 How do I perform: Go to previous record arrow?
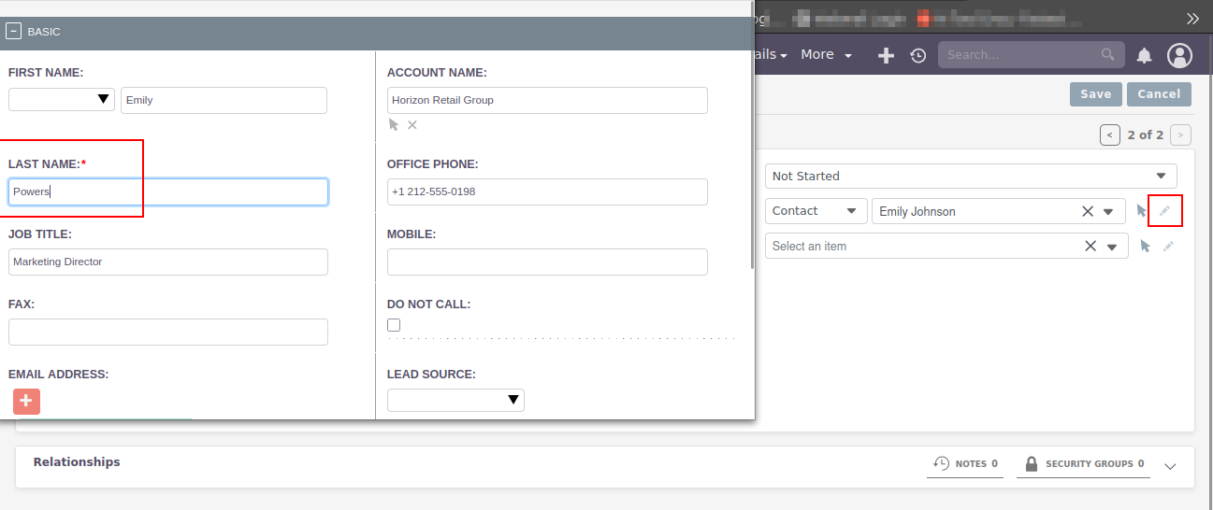point(1110,135)
